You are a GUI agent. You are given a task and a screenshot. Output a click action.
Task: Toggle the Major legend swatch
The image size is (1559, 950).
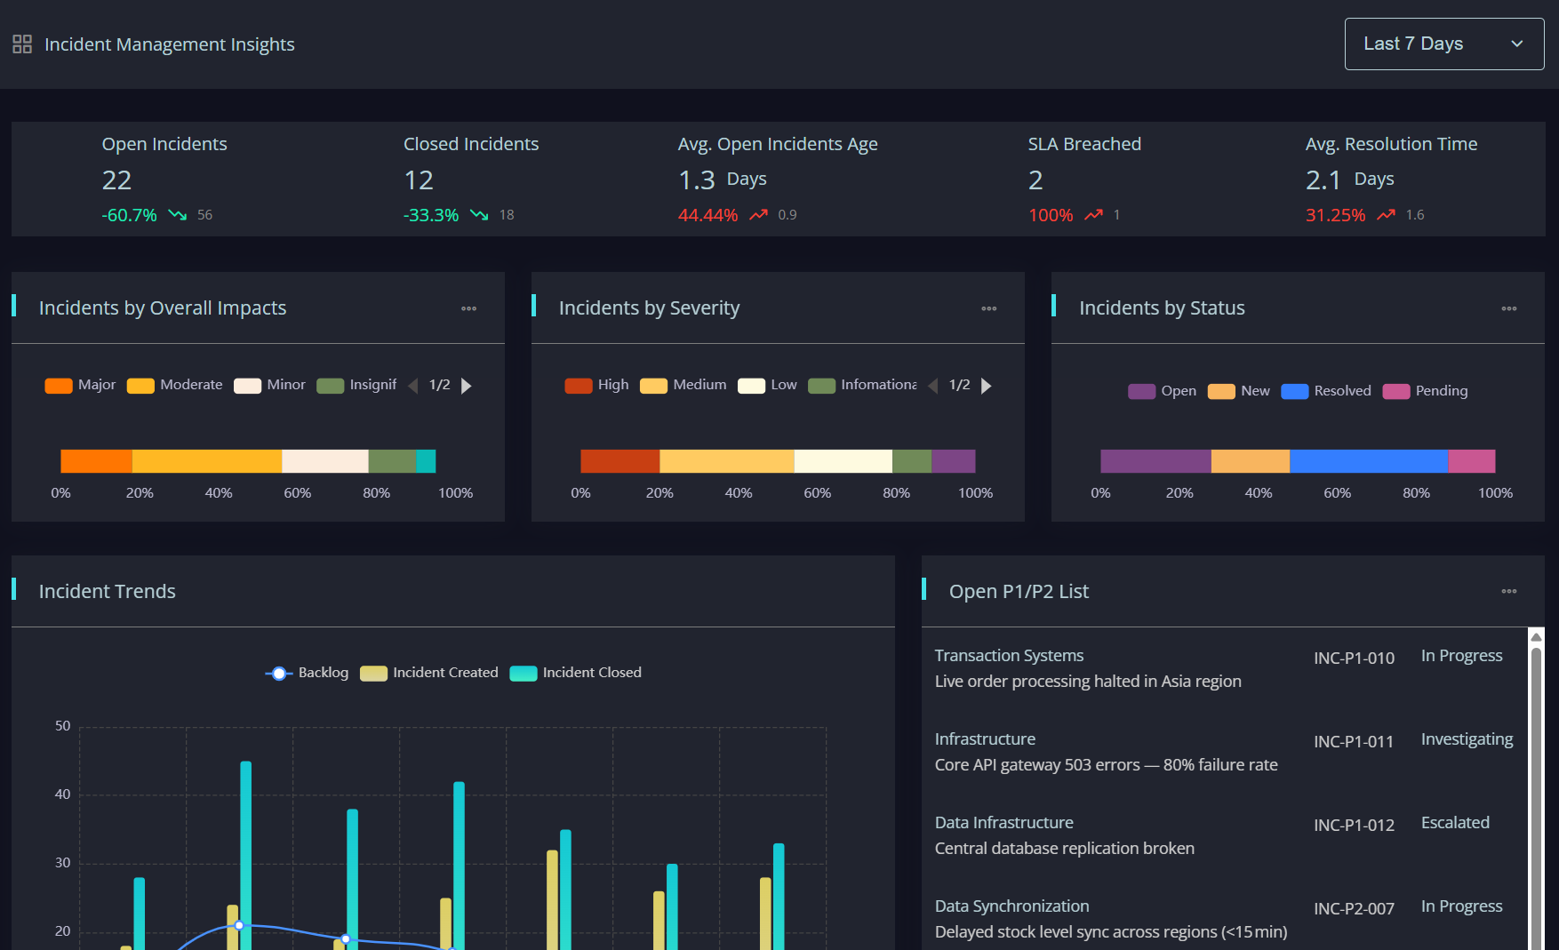59,386
